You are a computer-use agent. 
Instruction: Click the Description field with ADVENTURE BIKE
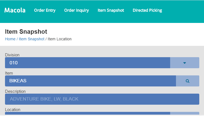coord(102,99)
